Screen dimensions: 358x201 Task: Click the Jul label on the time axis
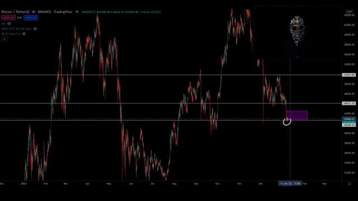(x=152, y=184)
